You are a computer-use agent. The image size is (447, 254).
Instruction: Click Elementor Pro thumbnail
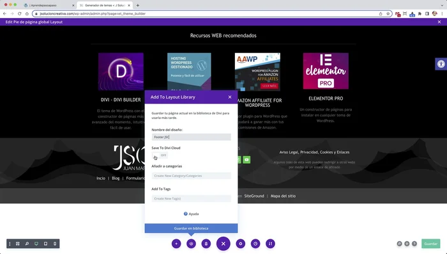[326, 71]
